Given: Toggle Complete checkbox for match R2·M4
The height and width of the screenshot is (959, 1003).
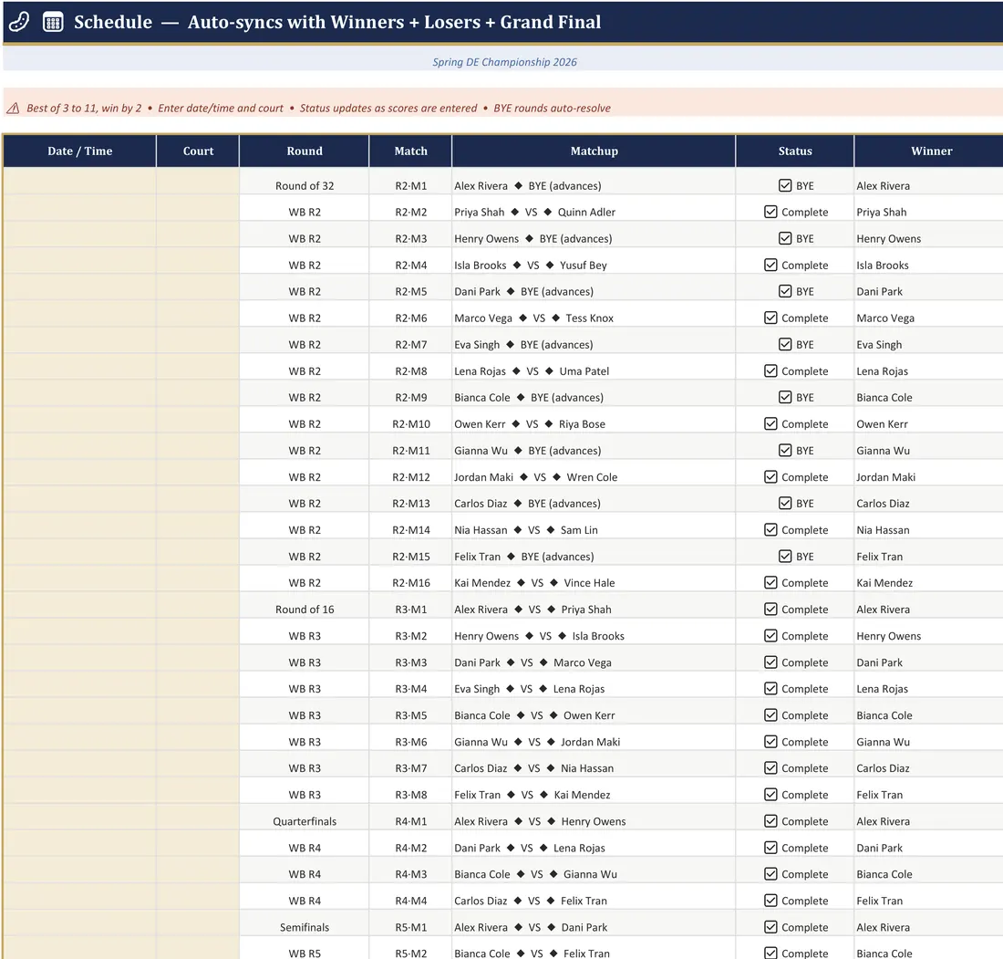Looking at the screenshot, I should [770, 265].
